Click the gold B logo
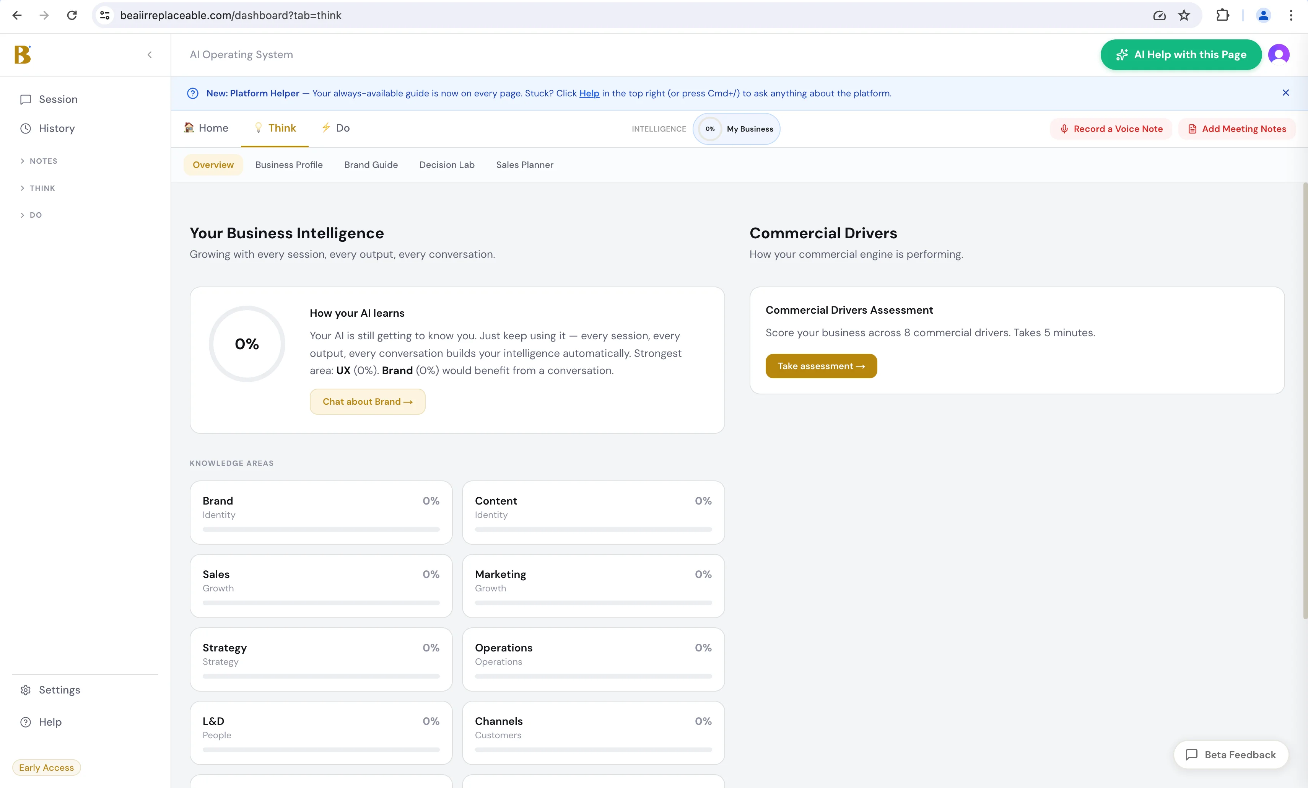This screenshot has height=788, width=1308. [x=23, y=54]
